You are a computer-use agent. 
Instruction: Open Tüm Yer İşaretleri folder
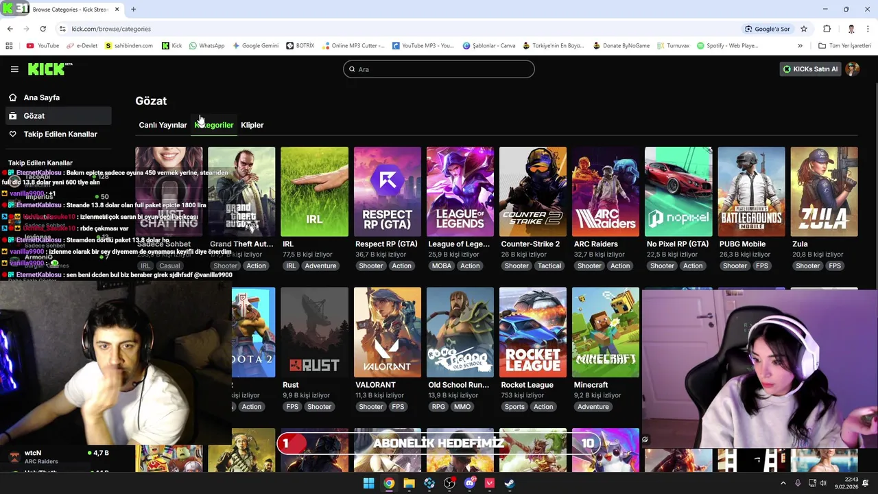844,46
